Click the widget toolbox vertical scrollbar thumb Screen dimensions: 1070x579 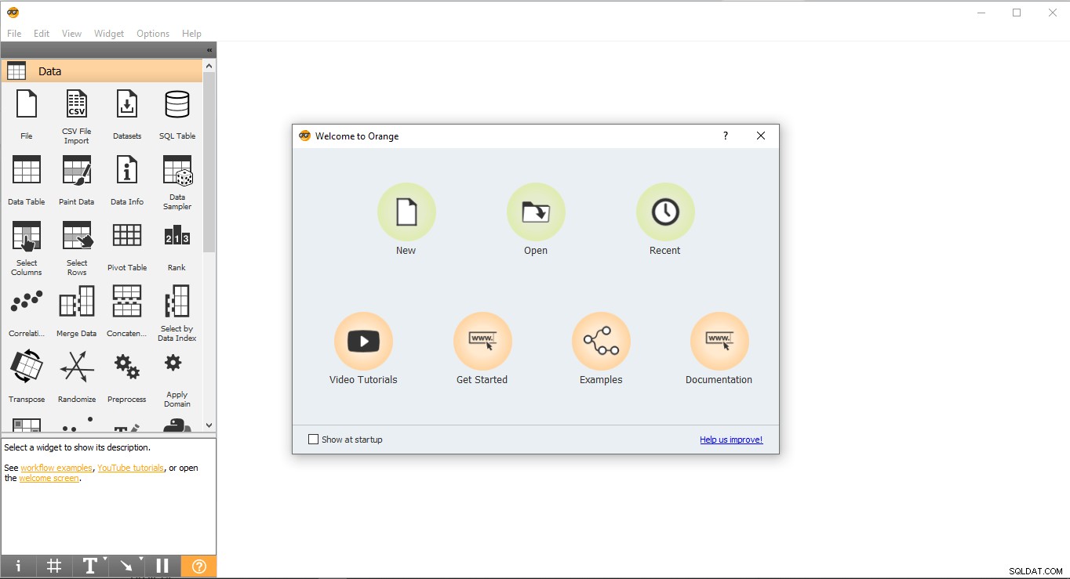pos(209,162)
